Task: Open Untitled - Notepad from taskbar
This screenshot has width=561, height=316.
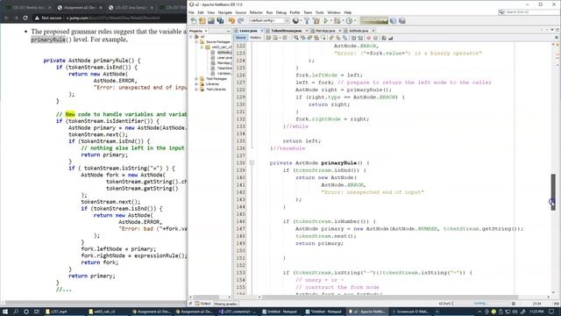Action: 282,312
